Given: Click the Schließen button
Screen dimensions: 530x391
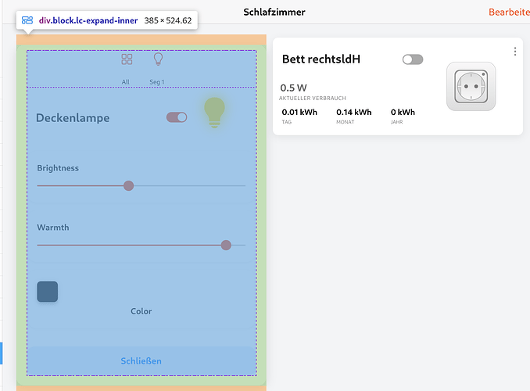Looking at the screenshot, I should 141,361.
